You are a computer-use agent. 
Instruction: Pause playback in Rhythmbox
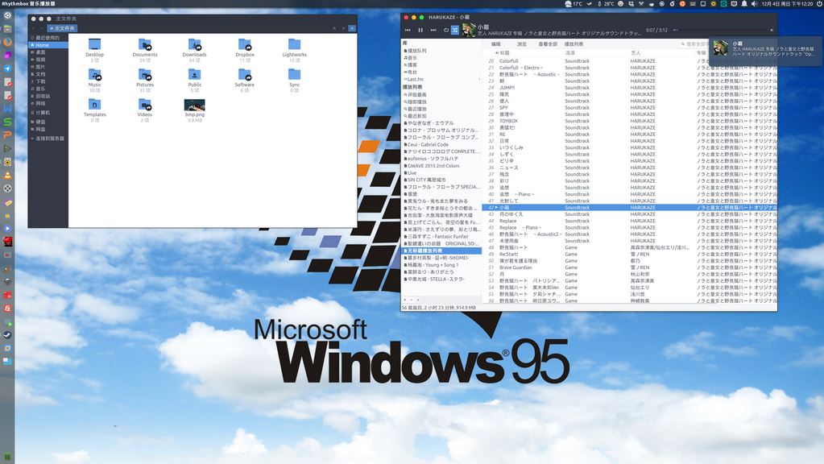tap(420, 30)
